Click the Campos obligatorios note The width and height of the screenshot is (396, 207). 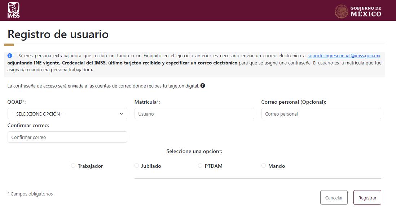30,194
